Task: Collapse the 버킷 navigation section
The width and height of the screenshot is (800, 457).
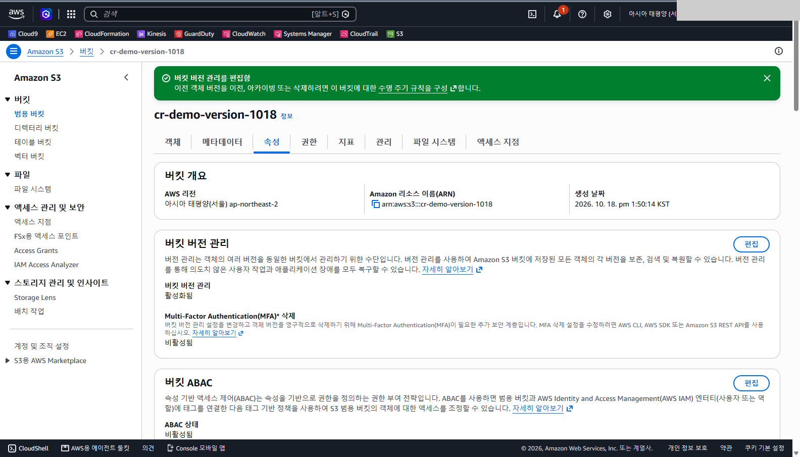Action: tap(8, 99)
